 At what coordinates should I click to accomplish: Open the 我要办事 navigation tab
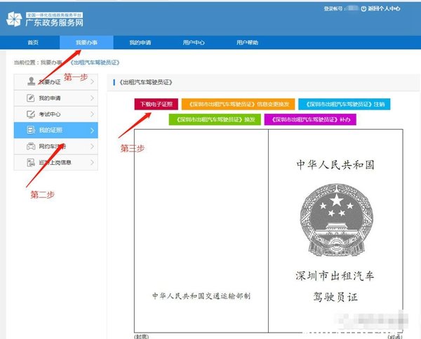(86, 42)
